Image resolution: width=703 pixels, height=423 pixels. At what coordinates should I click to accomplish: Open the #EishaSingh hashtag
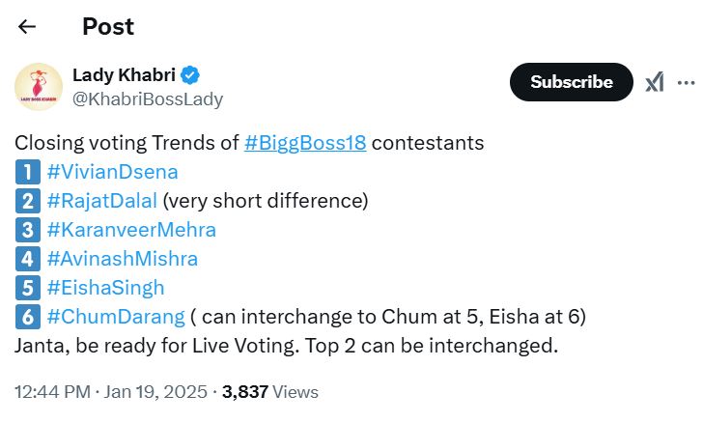point(105,288)
